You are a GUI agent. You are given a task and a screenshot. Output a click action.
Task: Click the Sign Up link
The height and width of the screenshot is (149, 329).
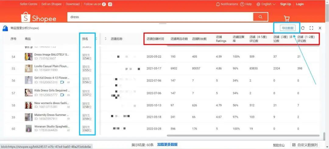285,4
